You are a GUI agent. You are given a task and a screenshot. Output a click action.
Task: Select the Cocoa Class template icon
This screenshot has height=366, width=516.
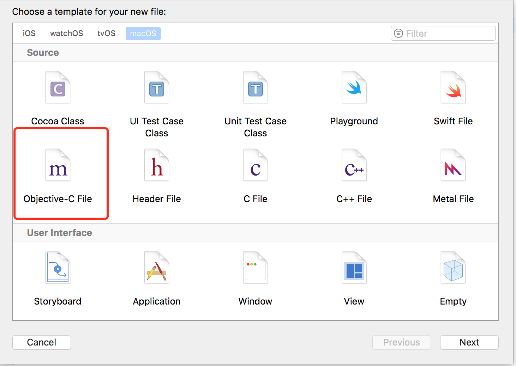58,87
